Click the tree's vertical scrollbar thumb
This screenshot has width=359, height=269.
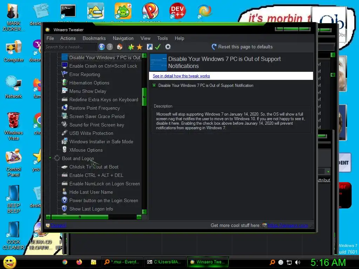(x=144, y=97)
